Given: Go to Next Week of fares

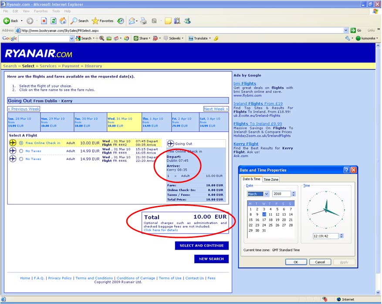Looking at the screenshot, I should pos(216,109).
